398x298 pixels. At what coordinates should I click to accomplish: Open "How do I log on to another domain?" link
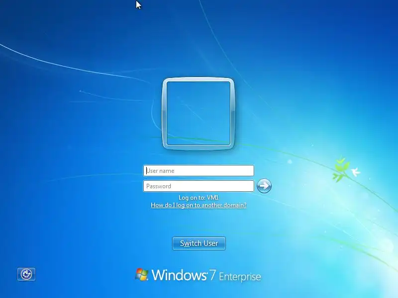point(199,205)
